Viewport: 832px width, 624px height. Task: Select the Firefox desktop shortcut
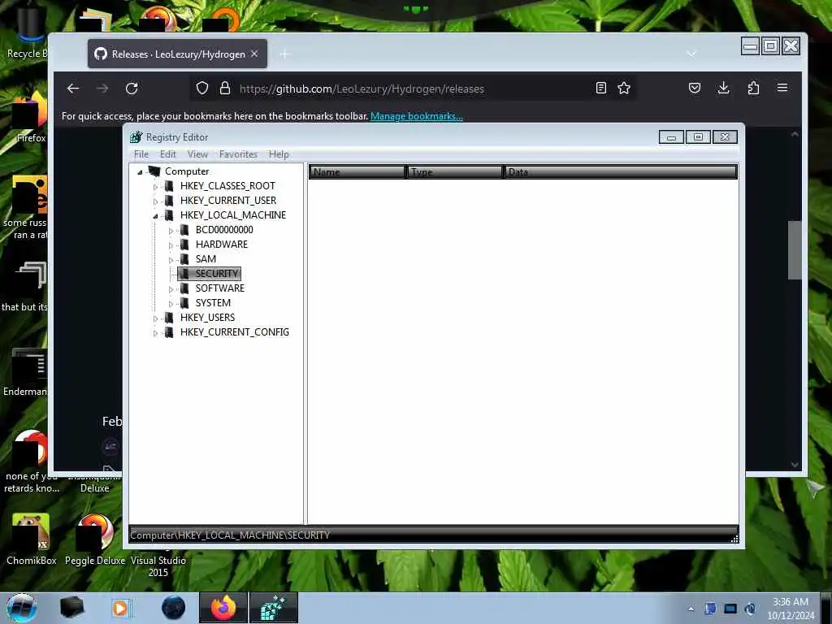(30, 118)
